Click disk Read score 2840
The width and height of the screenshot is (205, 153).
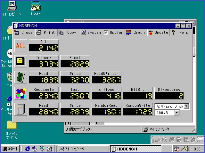point(44,112)
